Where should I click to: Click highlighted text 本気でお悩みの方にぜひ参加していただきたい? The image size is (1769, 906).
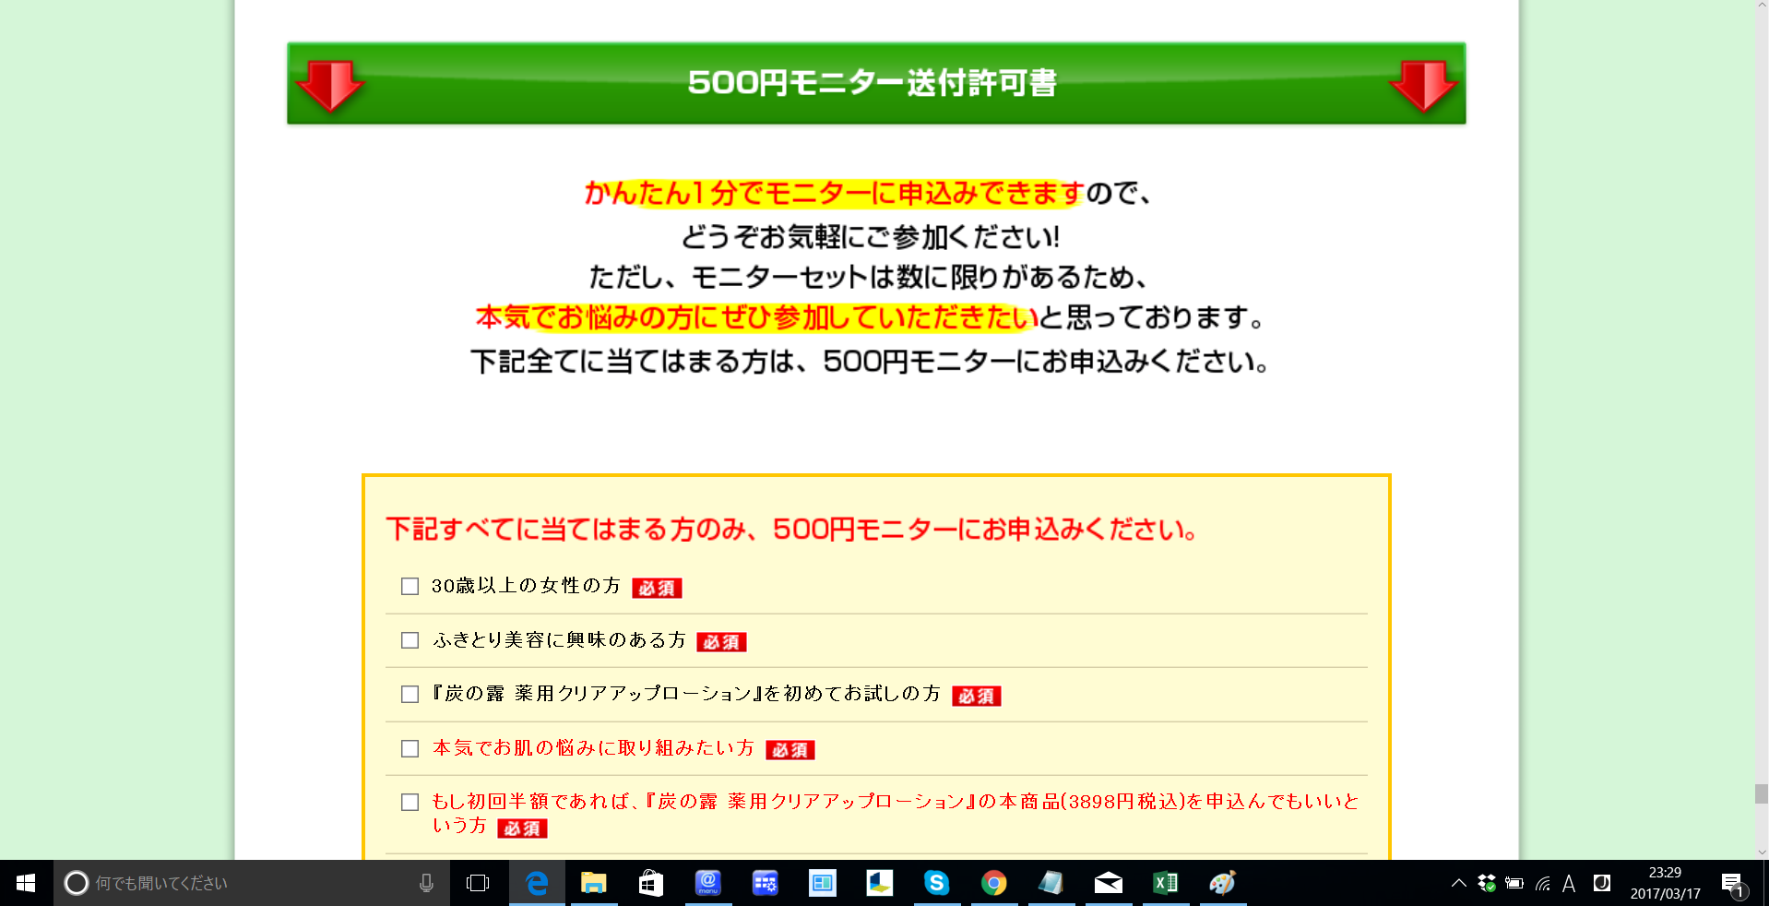(757, 317)
